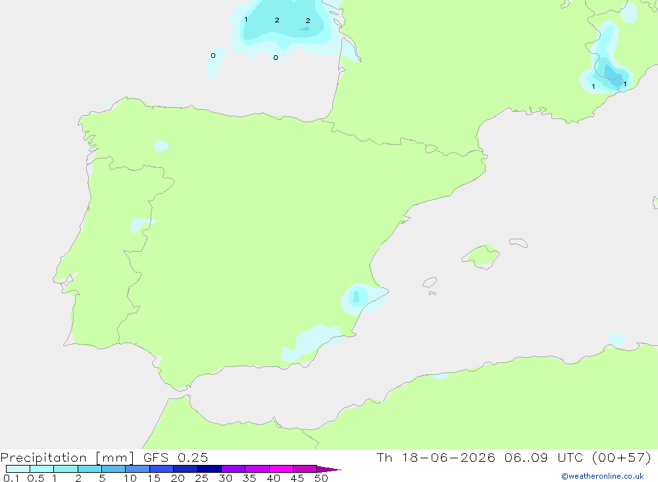
Task: Pick the 15–20 mm royal blue swatch
Action: tap(161, 469)
